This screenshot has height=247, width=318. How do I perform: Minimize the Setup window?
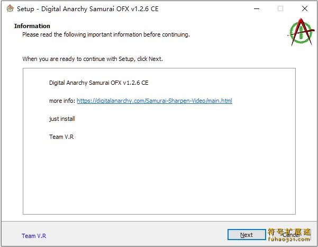(x=256, y=8)
